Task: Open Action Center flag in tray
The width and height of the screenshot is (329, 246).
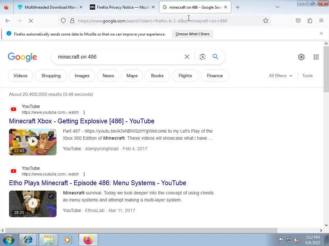Action: (281, 240)
